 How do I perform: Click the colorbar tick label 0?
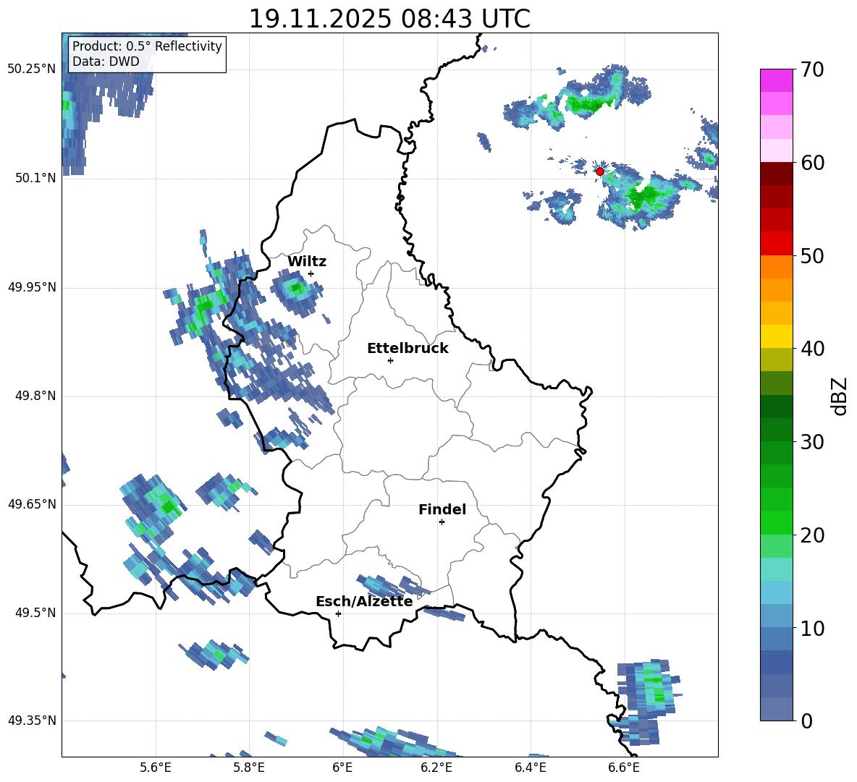click(x=806, y=721)
